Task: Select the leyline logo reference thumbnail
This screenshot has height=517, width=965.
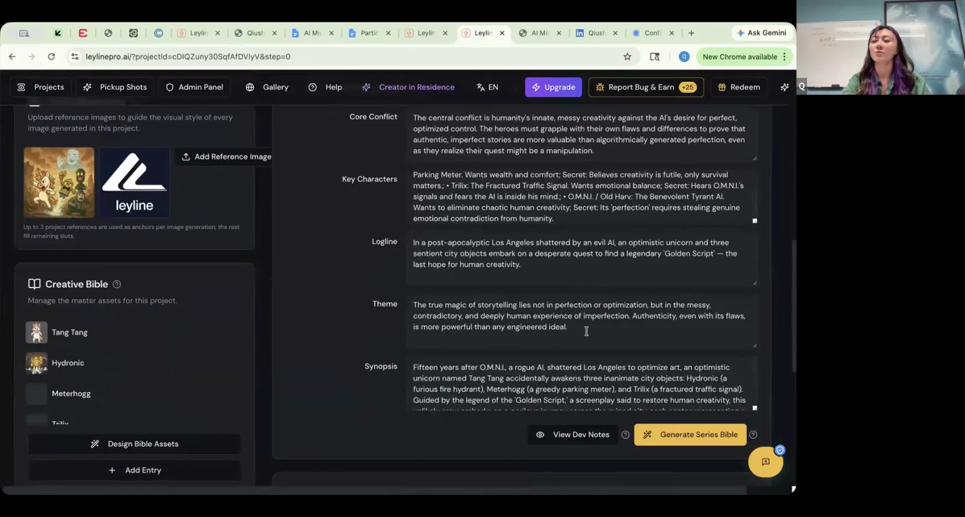Action: (x=134, y=183)
